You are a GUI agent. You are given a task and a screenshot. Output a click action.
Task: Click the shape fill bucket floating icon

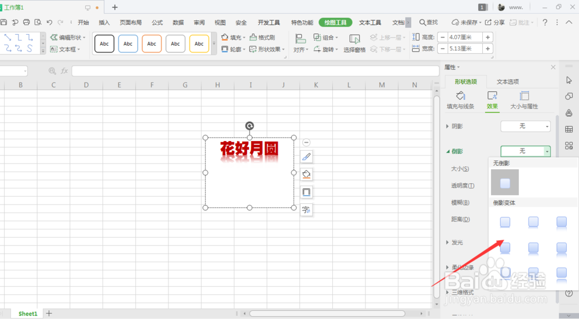click(x=306, y=174)
